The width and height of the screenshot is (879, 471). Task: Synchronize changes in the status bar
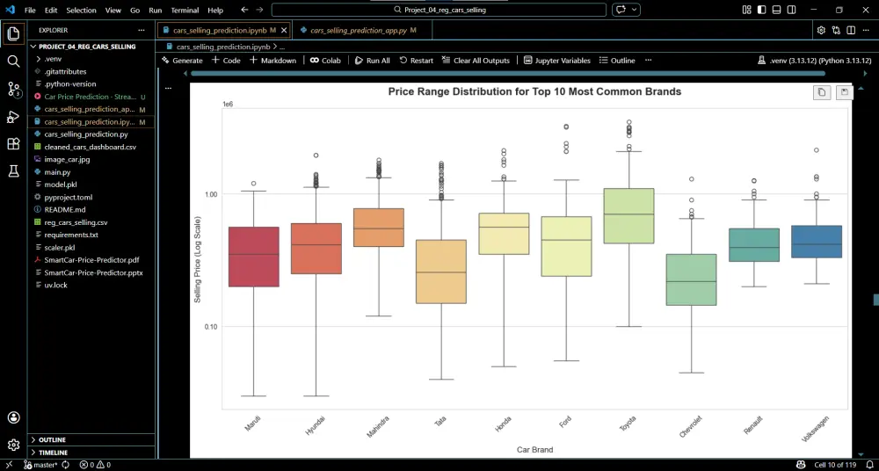66,465
